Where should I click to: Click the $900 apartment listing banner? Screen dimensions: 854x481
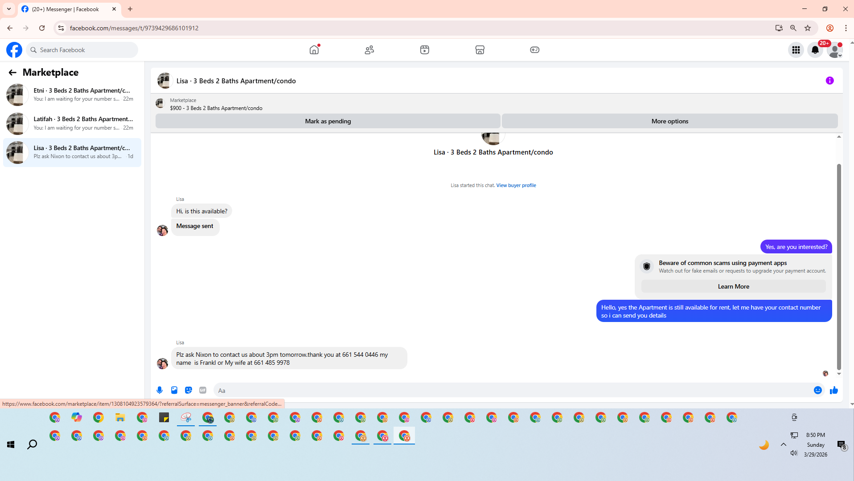[216, 104]
